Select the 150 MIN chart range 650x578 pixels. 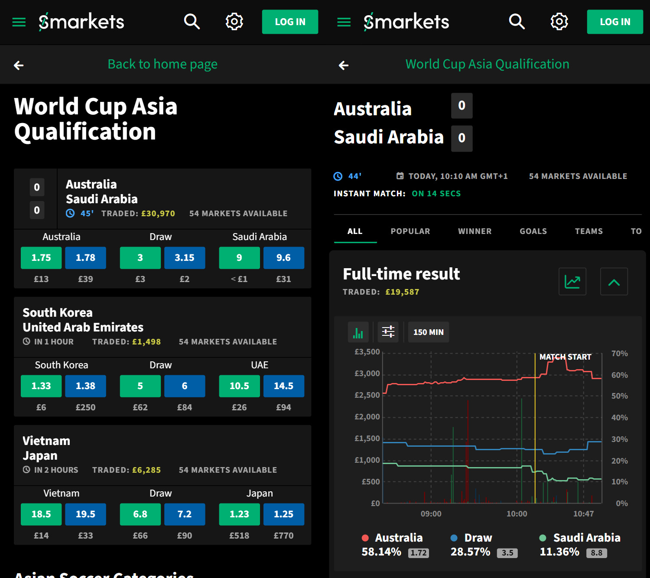pyautogui.click(x=429, y=332)
